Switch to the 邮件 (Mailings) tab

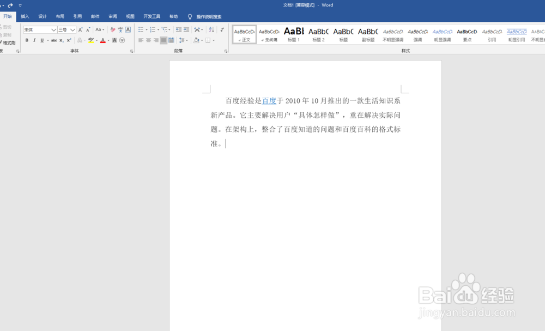pos(95,16)
